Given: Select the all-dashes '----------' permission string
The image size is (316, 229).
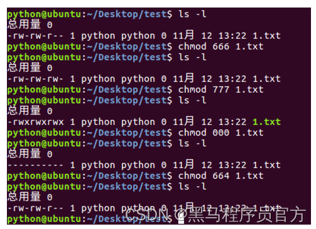Looking at the screenshot, I should [x=35, y=165].
